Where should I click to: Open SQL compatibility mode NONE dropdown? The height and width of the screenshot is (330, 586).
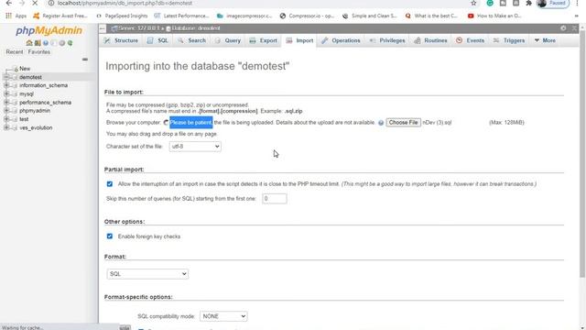pyautogui.click(x=223, y=316)
